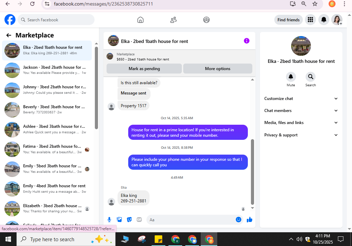
Task: Click the Facebook logo
Action: [10, 20]
